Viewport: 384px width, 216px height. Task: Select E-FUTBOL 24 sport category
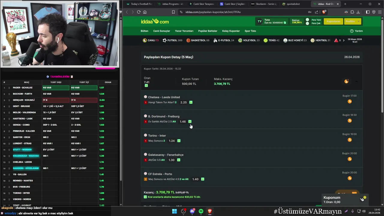point(224,40)
